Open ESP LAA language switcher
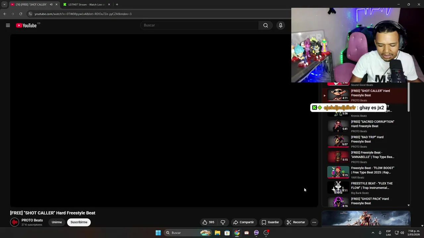This screenshot has height=238, width=424. (389, 233)
